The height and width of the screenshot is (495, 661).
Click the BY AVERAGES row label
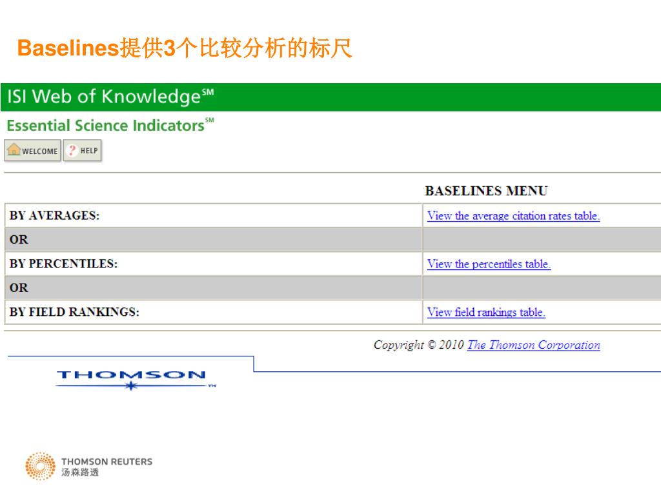click(x=55, y=216)
